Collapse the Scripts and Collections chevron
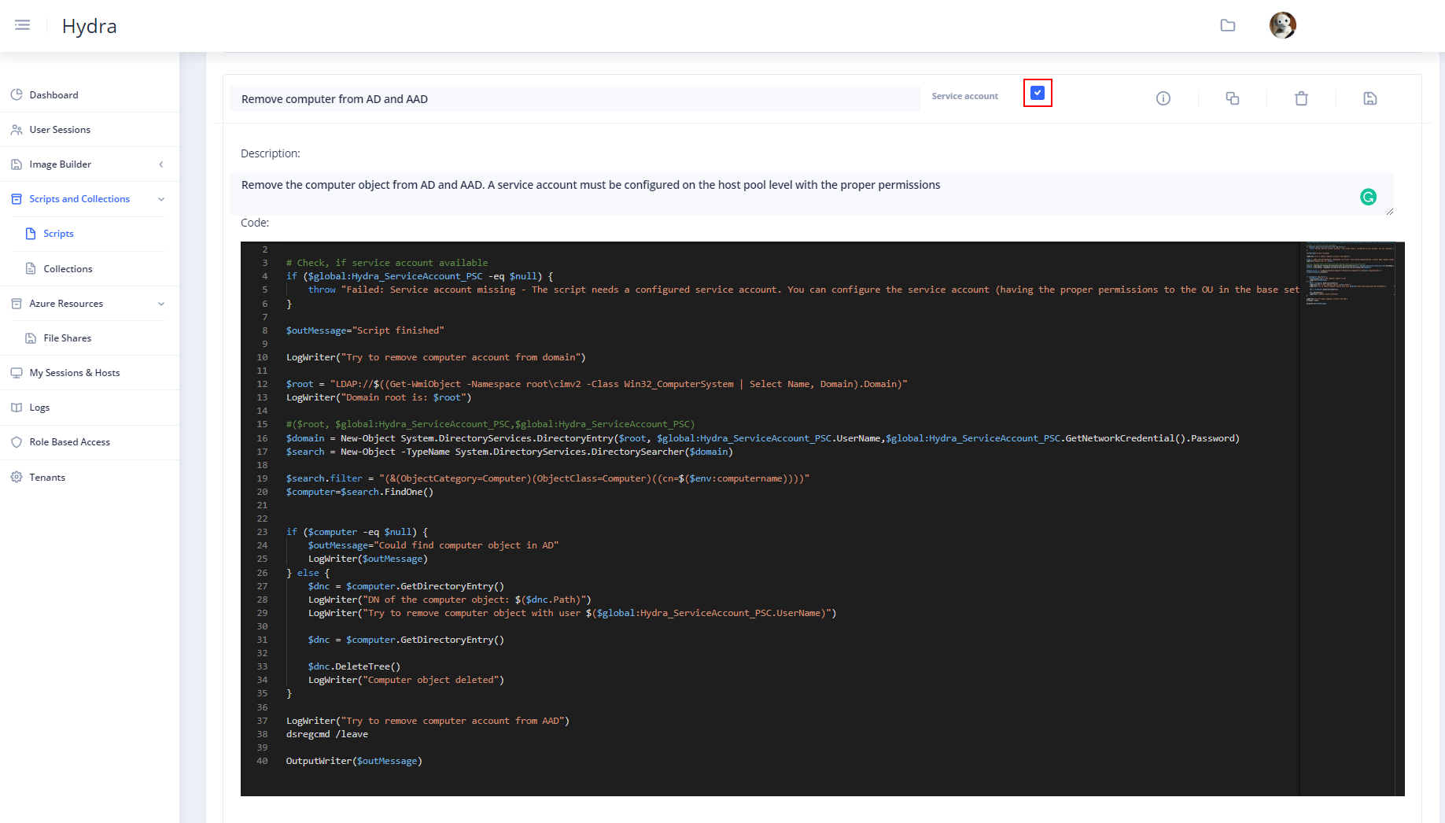Image resolution: width=1445 pixels, height=823 pixels. [x=161, y=199]
